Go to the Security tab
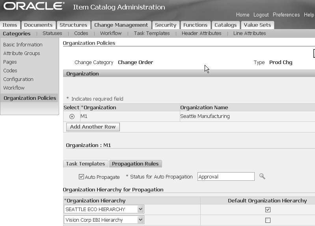The height and width of the screenshot is (226, 315). click(166, 25)
